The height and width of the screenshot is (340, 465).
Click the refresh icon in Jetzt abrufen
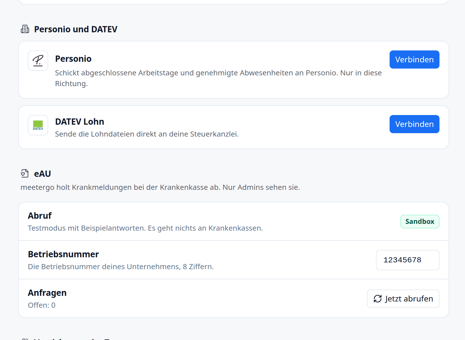tap(378, 299)
